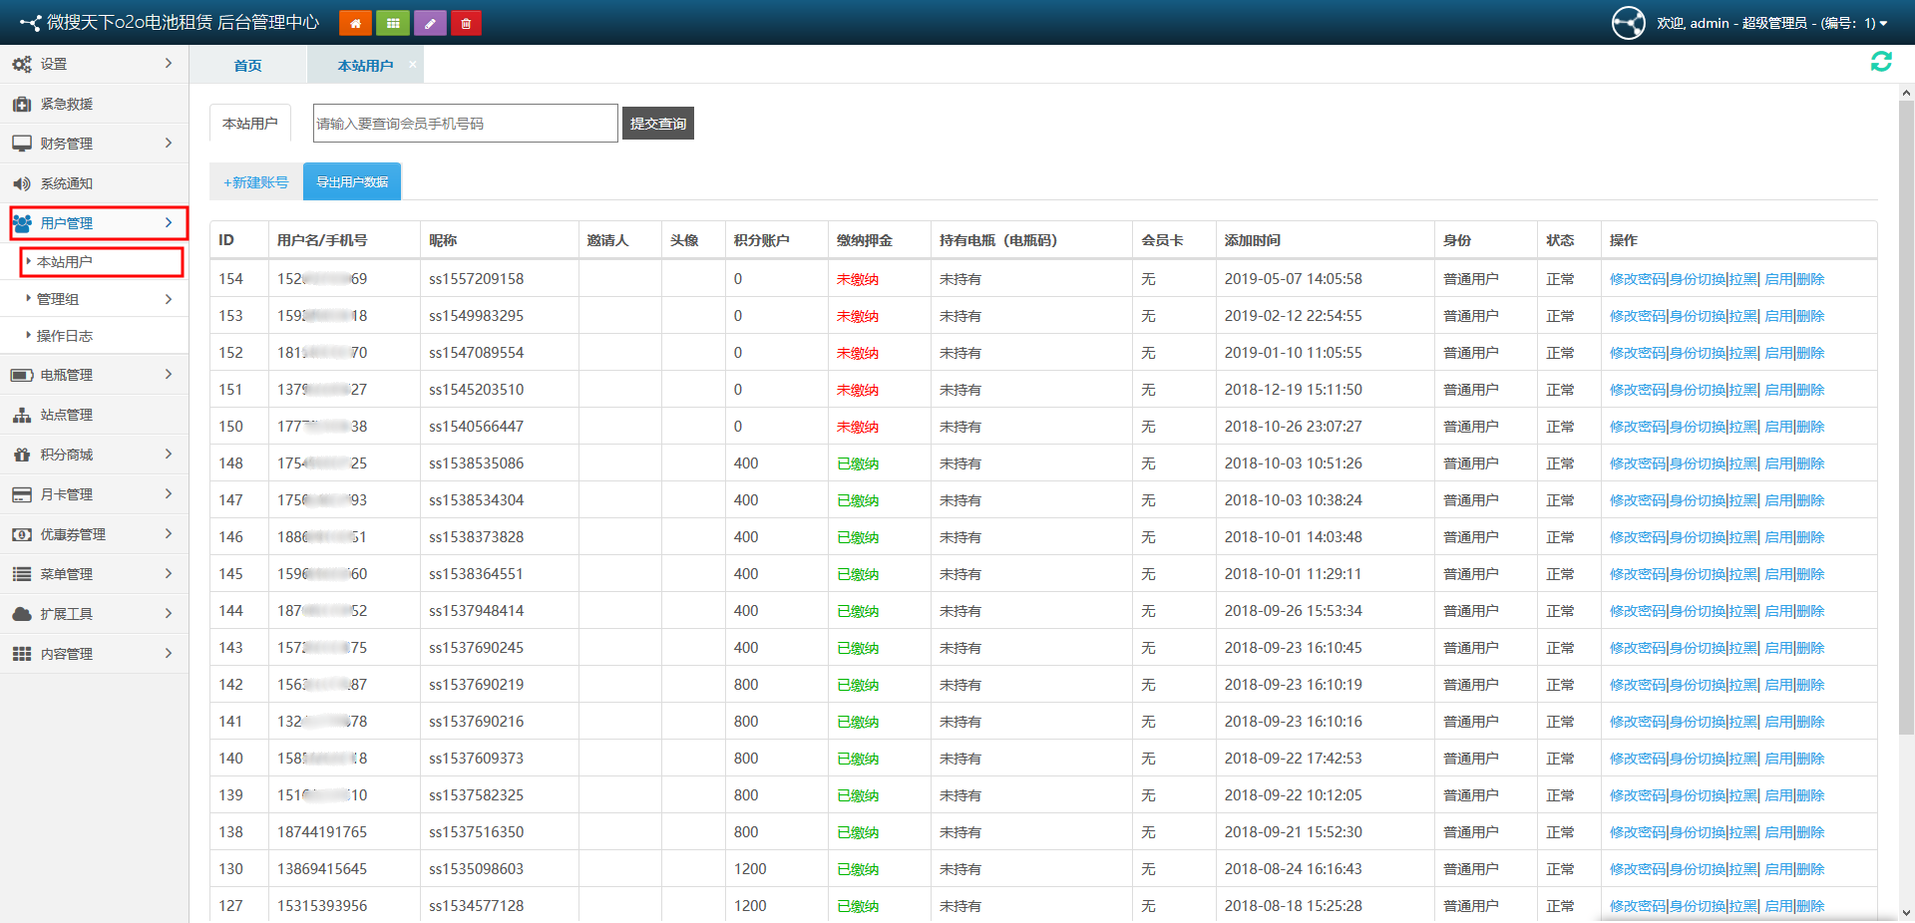Switch to the 首页 tab
1915x923 pixels.
pos(247,66)
